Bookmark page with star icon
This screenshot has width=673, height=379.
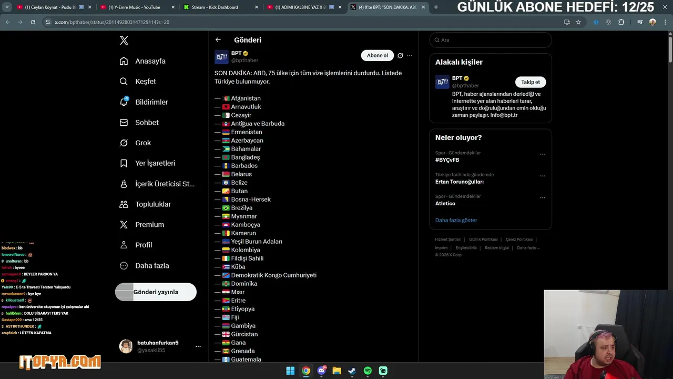tap(578, 22)
